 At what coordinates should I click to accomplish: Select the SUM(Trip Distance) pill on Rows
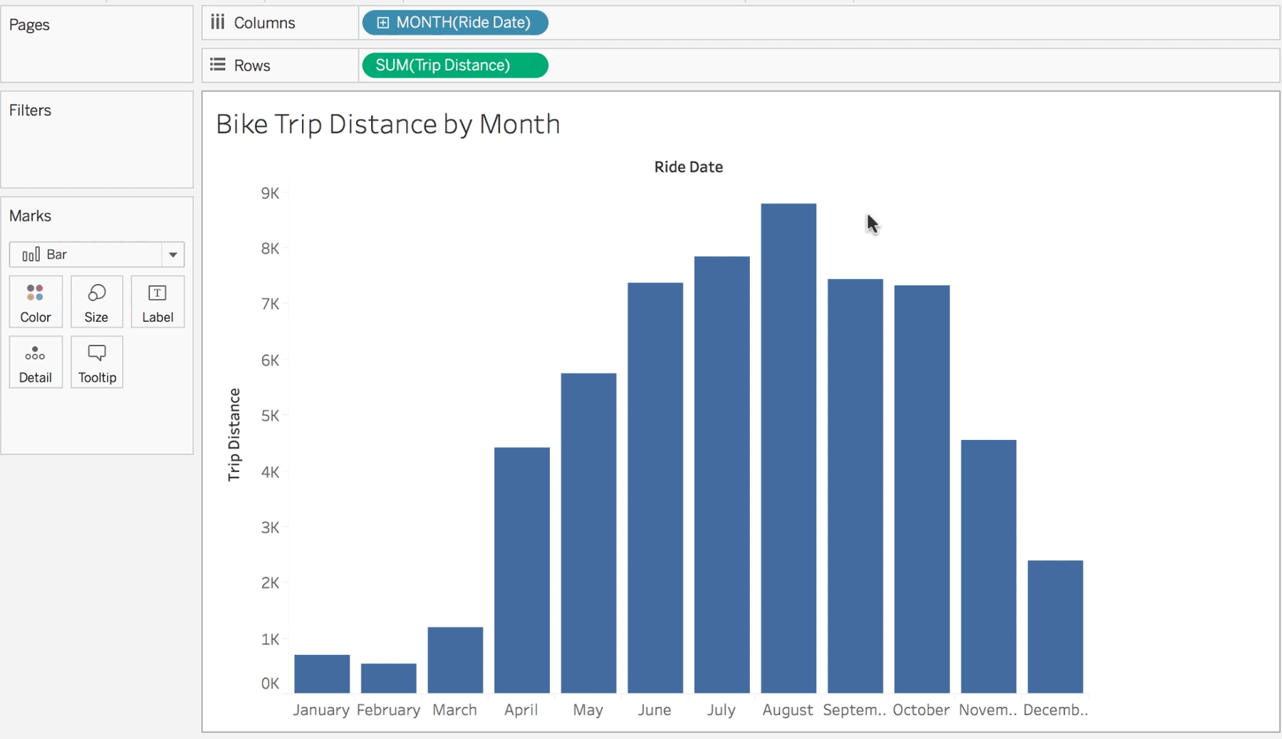pos(454,65)
